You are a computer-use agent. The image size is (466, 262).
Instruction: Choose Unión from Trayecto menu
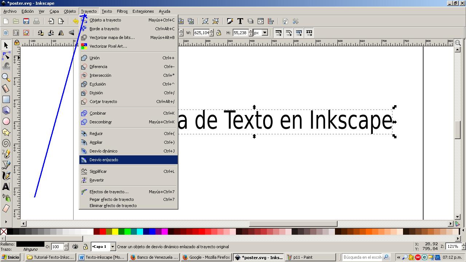click(x=129, y=58)
